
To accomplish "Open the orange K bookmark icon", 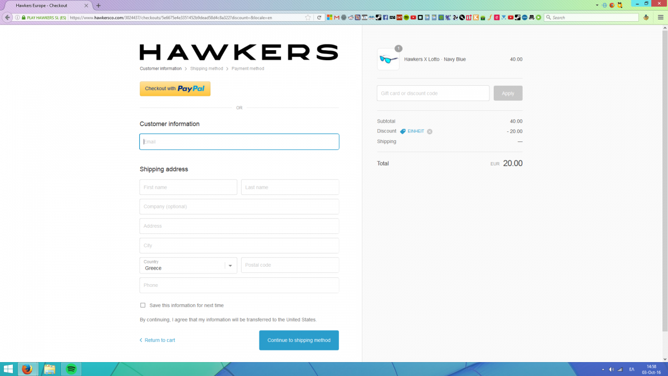I will click(476, 17).
